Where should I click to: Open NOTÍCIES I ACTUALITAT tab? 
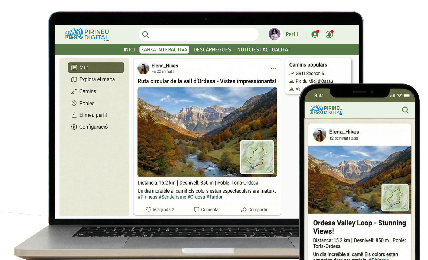(x=263, y=50)
